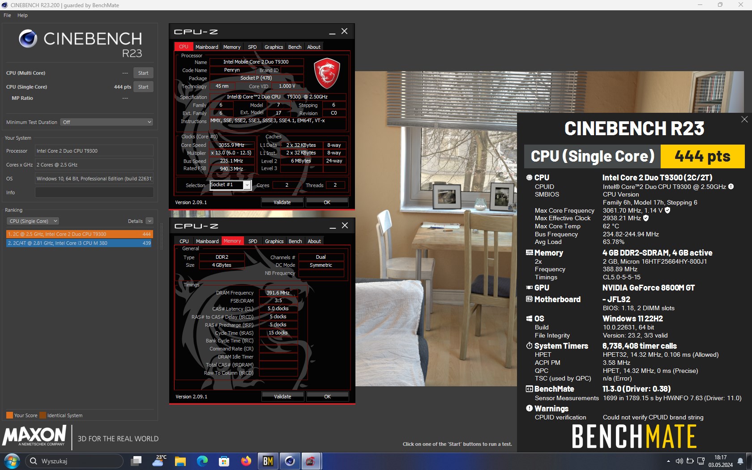Viewport: 752px width, 470px height.
Task: Open Microsoft Edge from the taskbar
Action: pos(202,461)
